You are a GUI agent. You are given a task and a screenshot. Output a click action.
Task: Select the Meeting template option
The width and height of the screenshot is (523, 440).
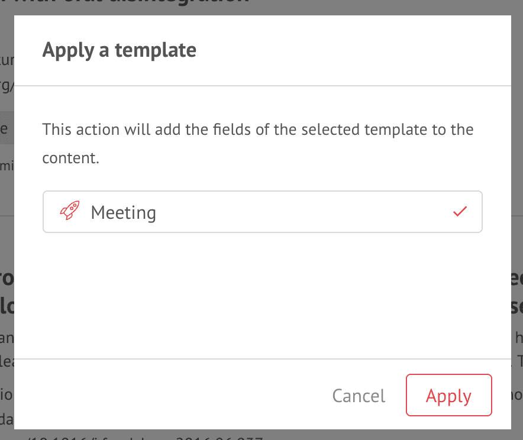click(x=263, y=212)
